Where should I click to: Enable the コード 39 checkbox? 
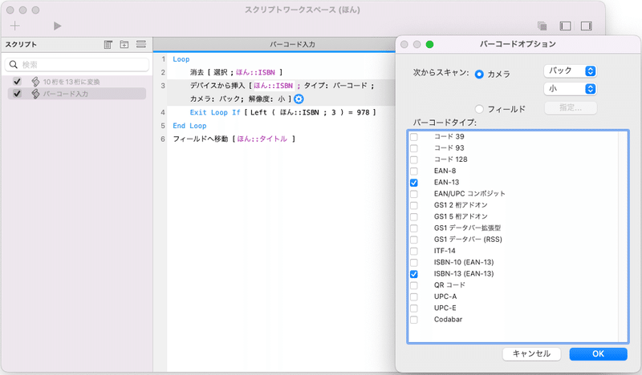point(414,136)
